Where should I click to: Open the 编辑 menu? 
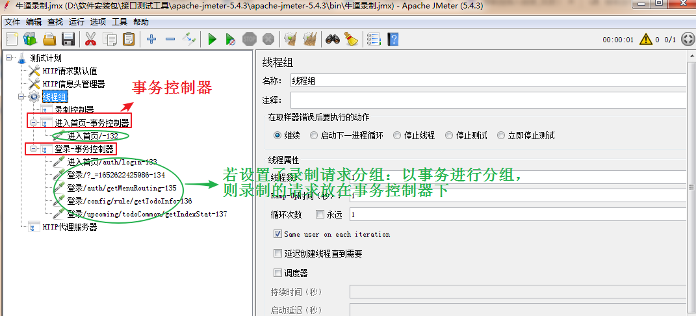34,21
